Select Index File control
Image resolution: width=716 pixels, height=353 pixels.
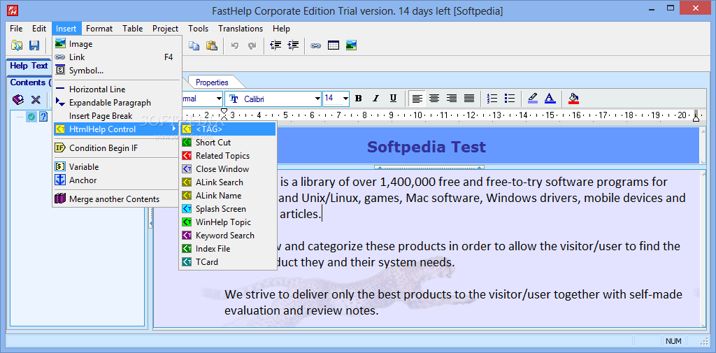(228, 248)
